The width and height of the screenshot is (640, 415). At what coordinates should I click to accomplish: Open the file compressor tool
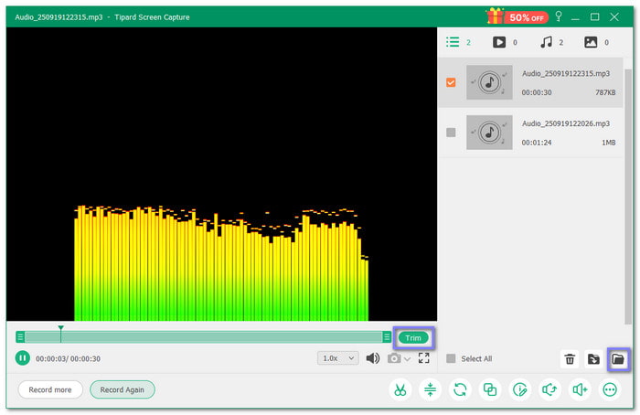[x=430, y=389]
